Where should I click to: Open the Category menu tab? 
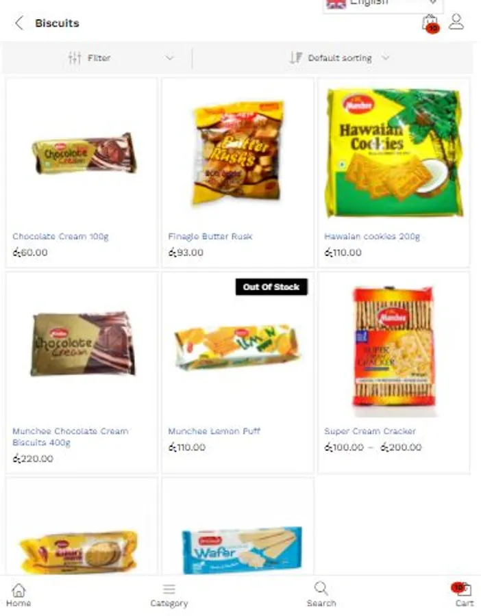(169, 595)
